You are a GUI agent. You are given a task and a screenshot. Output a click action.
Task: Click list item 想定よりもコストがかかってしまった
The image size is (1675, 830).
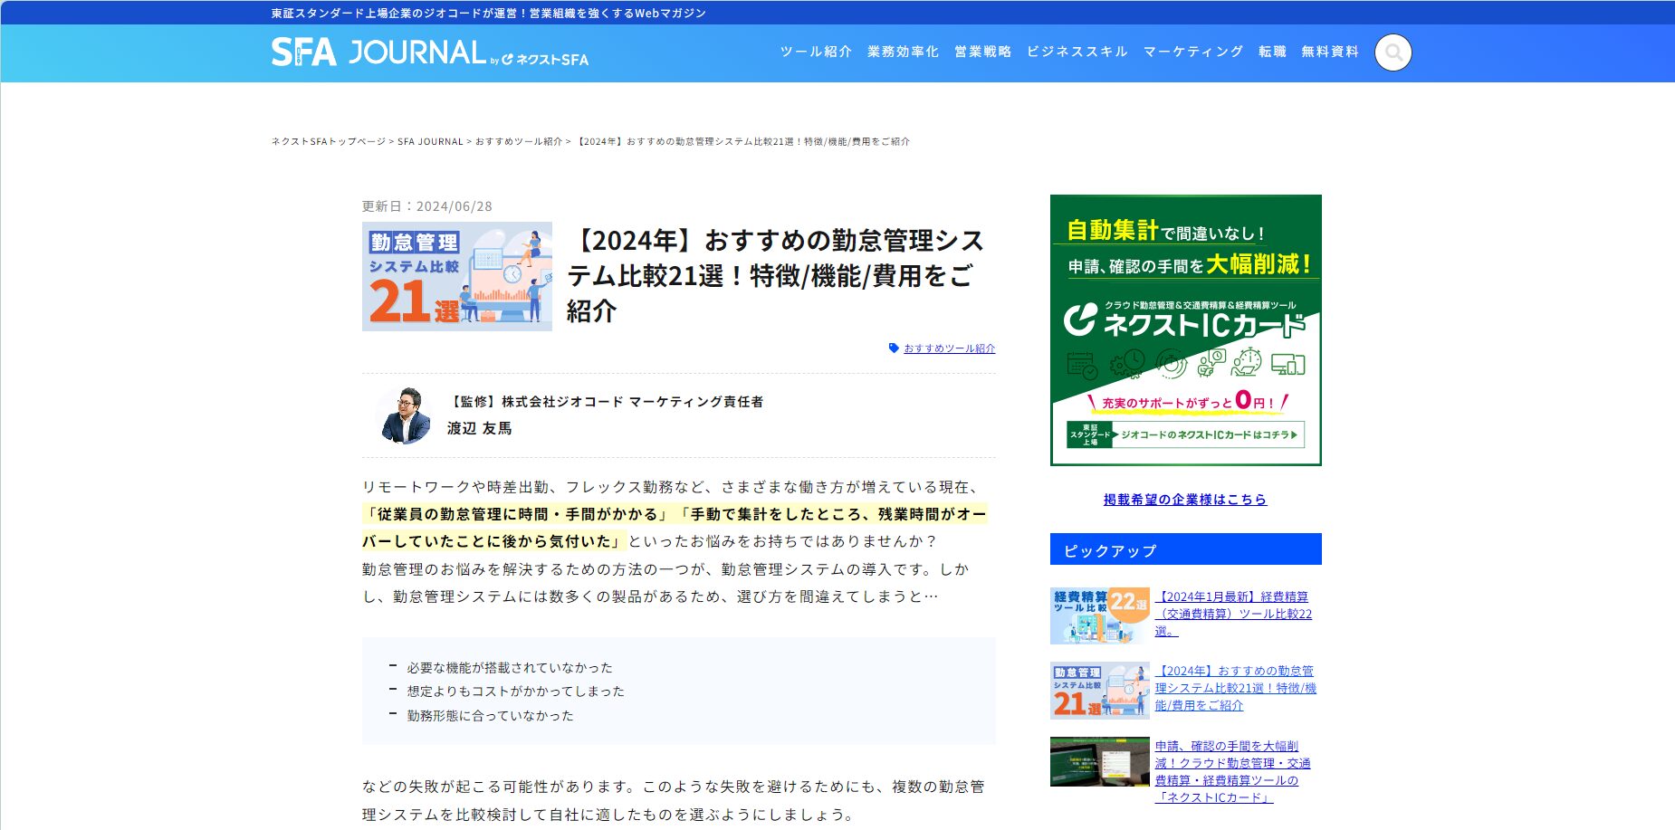(x=515, y=692)
